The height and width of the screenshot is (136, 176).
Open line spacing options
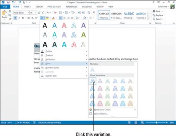78,18
